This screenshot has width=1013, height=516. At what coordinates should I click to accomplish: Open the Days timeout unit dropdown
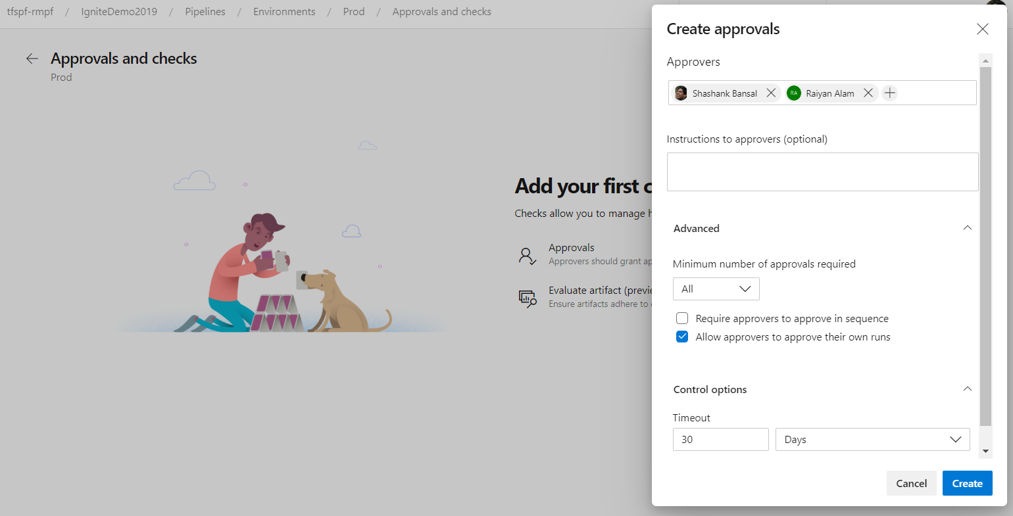tap(872, 440)
